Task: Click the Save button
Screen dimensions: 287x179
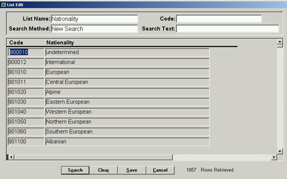Action: pos(132,170)
